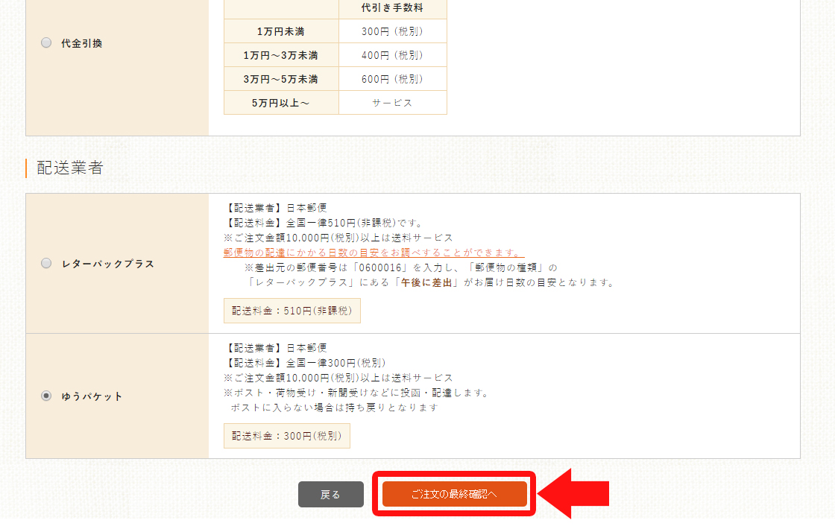Click the 配送料金：510円(非課税) box
This screenshot has width=835, height=526.
click(x=292, y=311)
